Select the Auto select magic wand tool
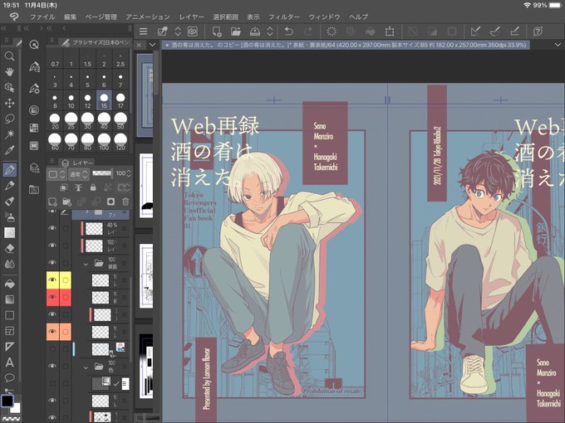565x423 pixels. click(x=9, y=134)
